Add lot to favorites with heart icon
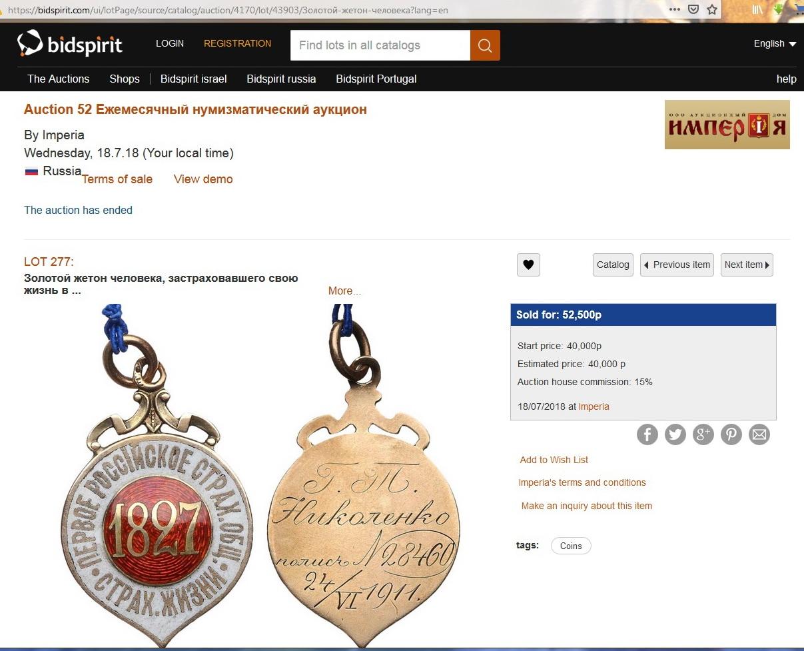The height and width of the screenshot is (651, 804). coord(528,265)
